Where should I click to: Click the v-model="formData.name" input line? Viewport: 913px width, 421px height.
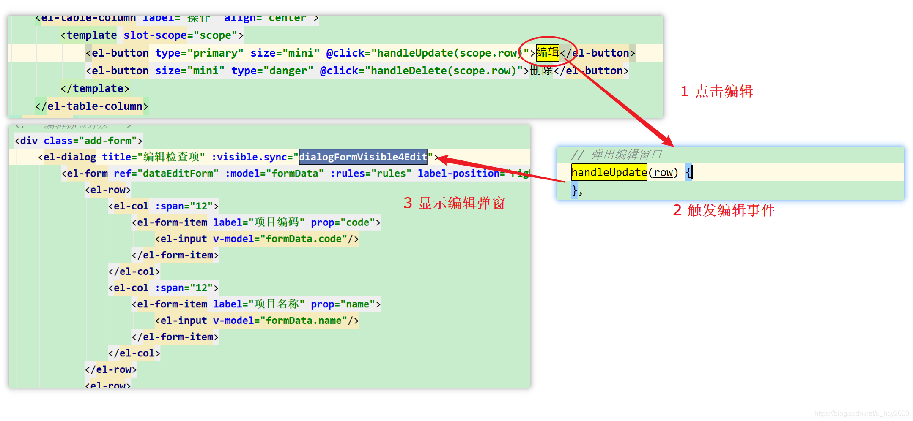point(257,321)
